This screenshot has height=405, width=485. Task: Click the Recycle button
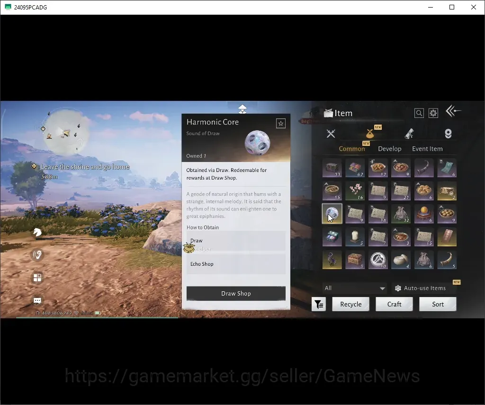point(351,304)
